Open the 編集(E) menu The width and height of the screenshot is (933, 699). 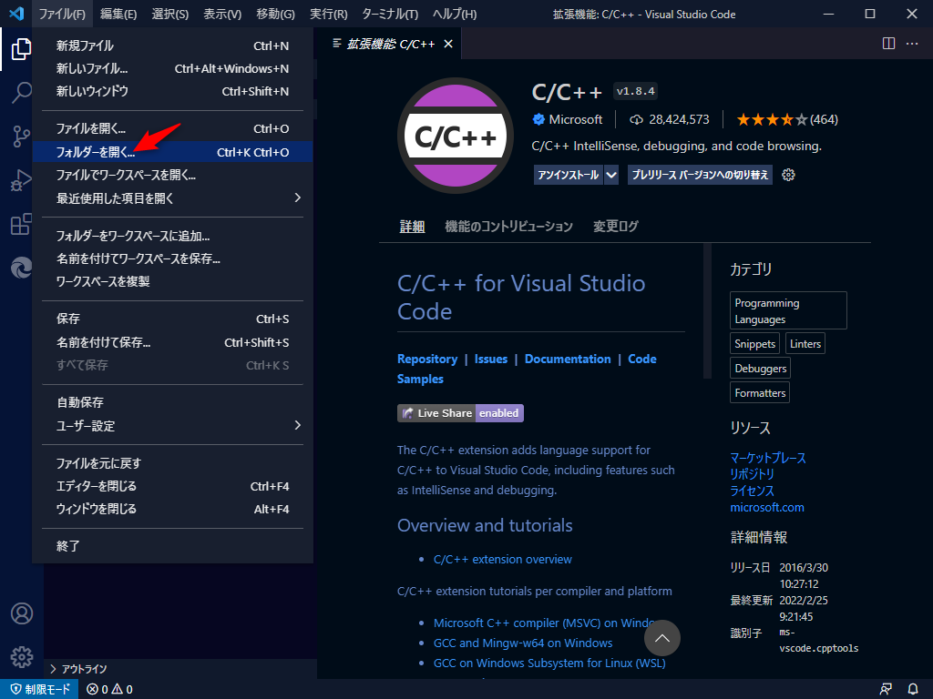pyautogui.click(x=118, y=14)
